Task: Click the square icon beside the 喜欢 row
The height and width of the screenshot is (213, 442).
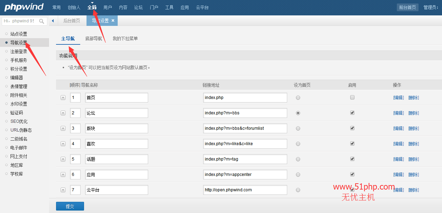Action: point(63,144)
